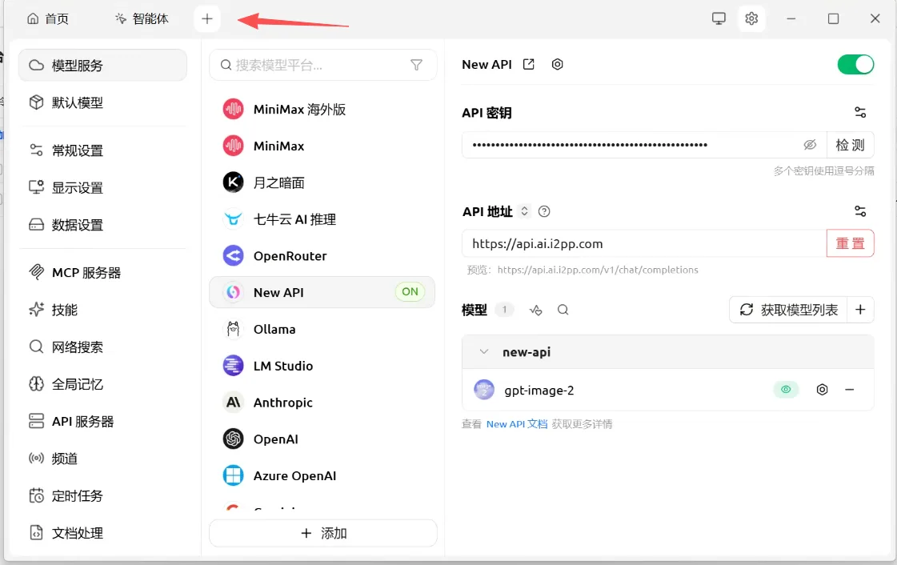Open 数据设置 section
The width and height of the screenshot is (897, 565).
pos(103,225)
